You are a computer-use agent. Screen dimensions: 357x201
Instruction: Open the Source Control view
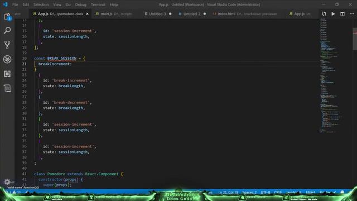7,45
